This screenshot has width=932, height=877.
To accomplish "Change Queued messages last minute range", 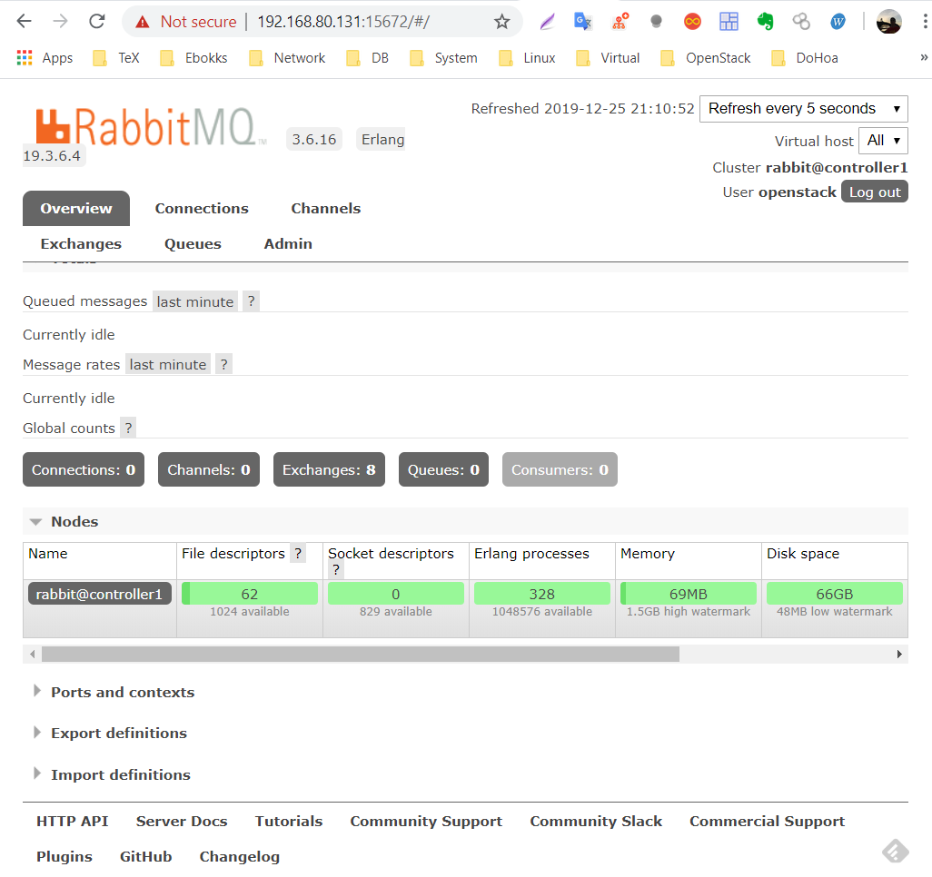I will click(x=195, y=301).
